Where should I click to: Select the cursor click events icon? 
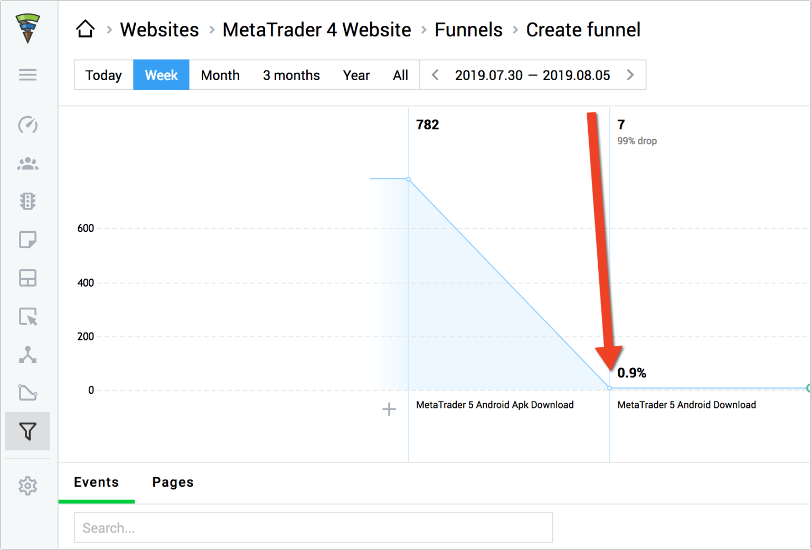27,316
